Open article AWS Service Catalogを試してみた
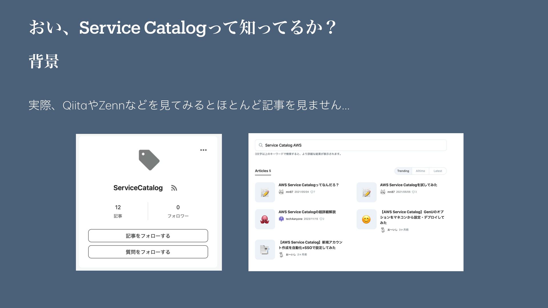This screenshot has width=548, height=308. pyautogui.click(x=408, y=185)
